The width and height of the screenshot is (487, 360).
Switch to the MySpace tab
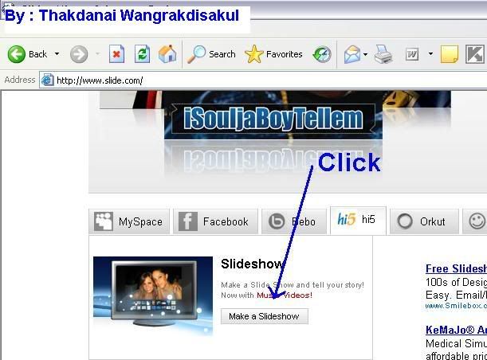(x=129, y=221)
